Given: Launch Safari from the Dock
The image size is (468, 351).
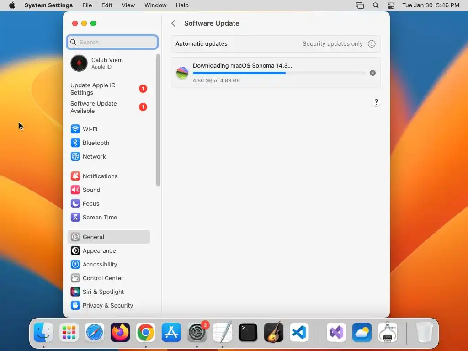Looking at the screenshot, I should [x=95, y=332].
